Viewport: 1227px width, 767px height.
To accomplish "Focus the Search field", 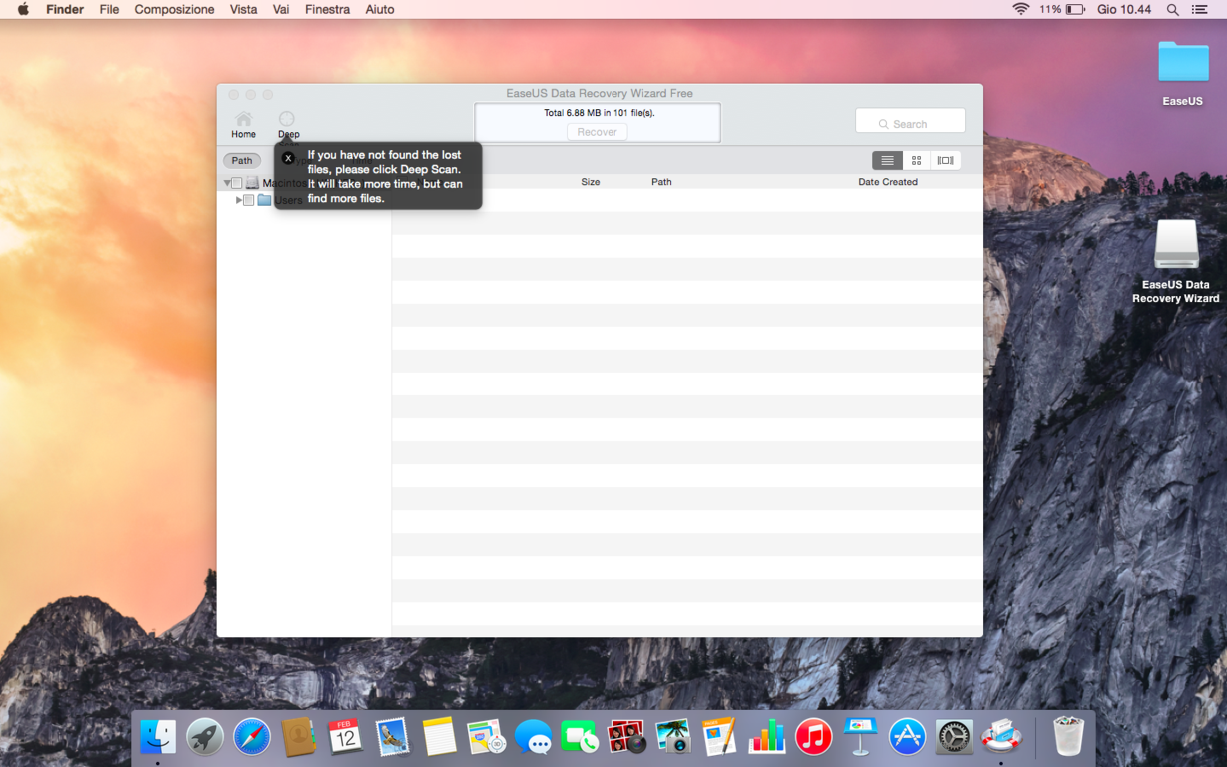I will (x=910, y=123).
